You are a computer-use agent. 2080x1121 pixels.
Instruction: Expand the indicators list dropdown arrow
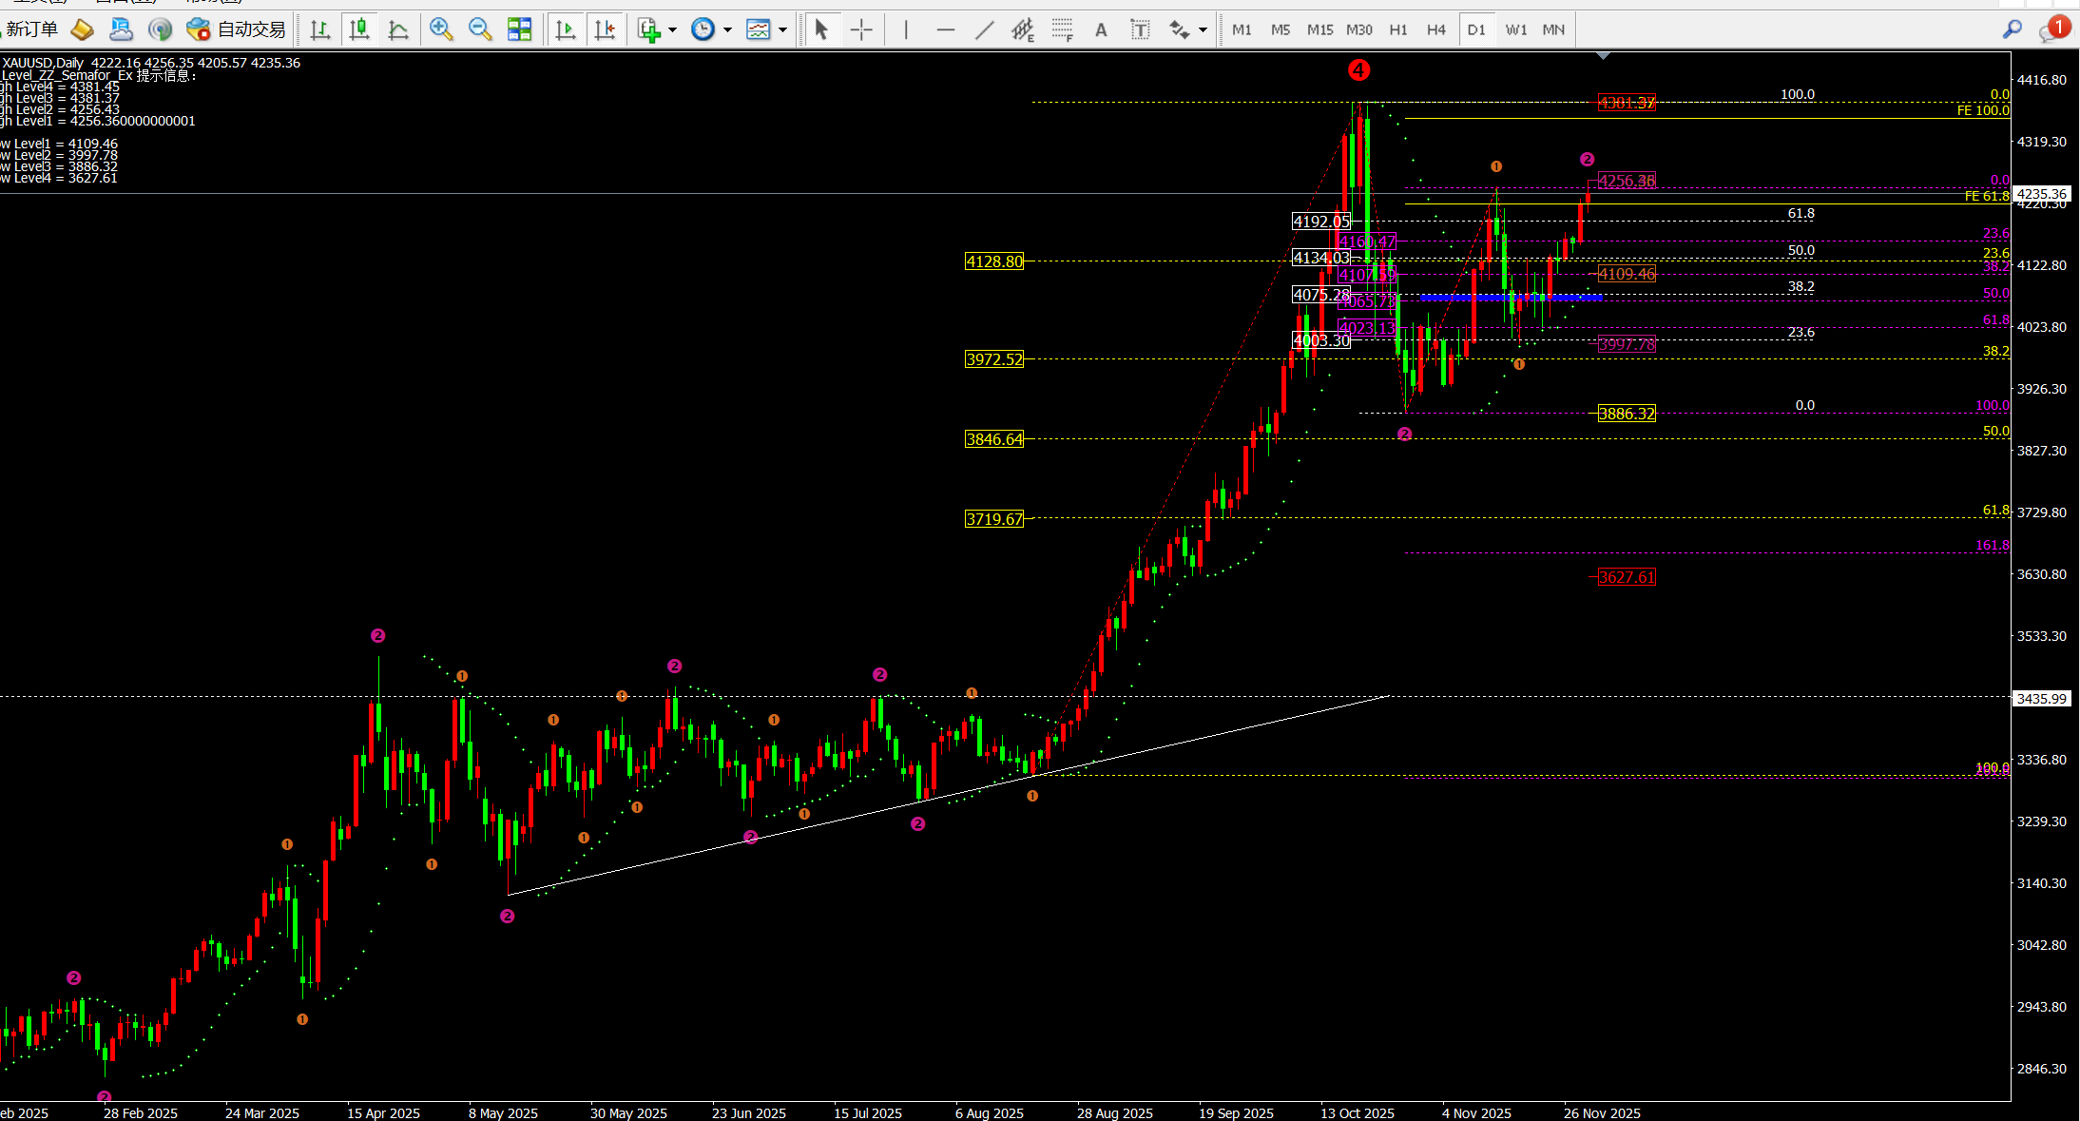point(672,29)
